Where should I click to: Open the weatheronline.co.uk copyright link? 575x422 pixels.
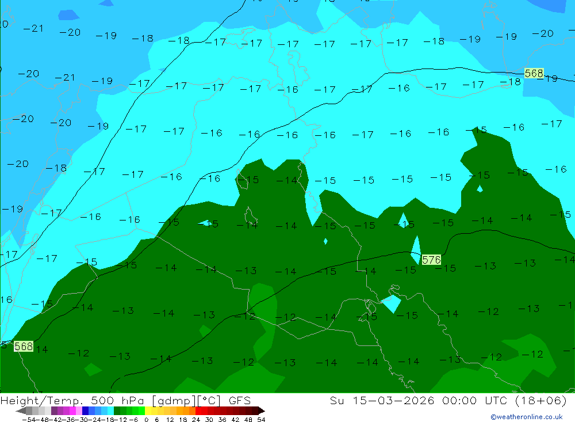pyautogui.click(x=526, y=417)
